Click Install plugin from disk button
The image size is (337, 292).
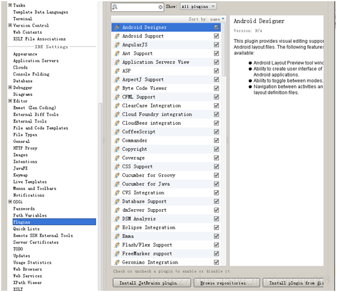tap(293, 283)
